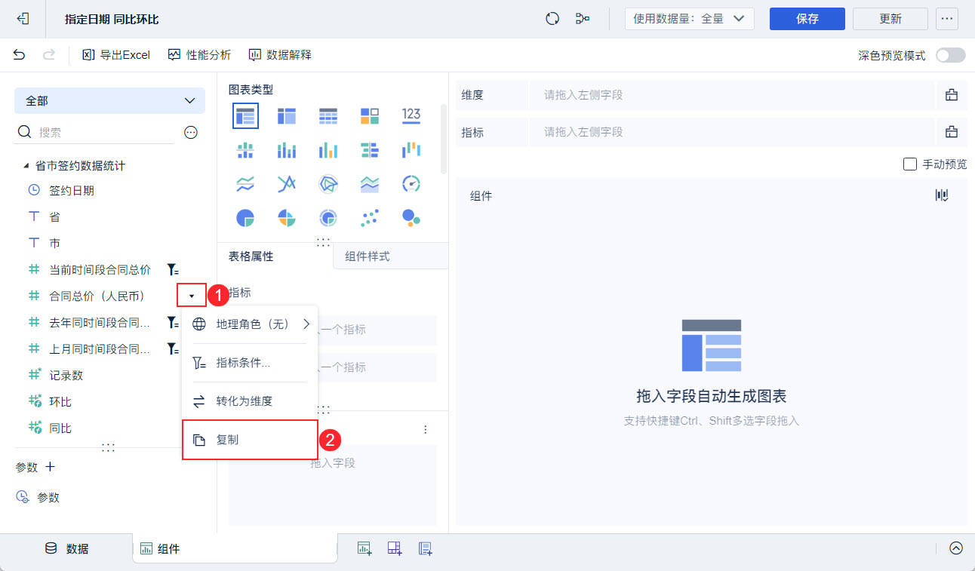Select the grouped table chart type
The width and height of the screenshot is (975, 571).
coord(245,115)
